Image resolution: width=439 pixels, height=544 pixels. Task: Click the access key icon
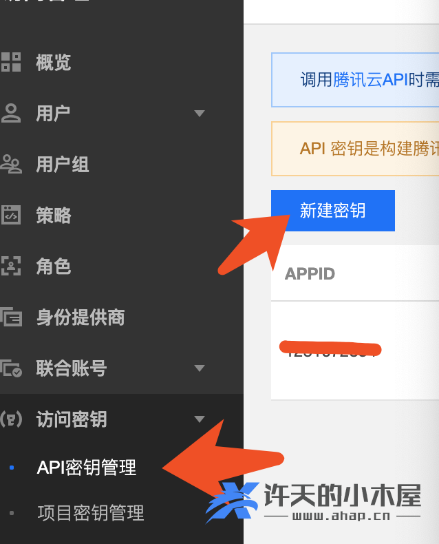tap(11, 419)
